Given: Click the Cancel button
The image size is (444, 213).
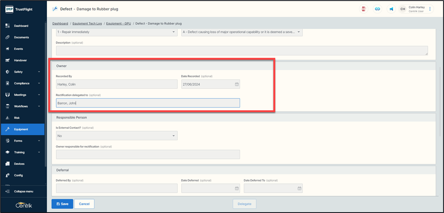Looking at the screenshot, I should tap(84, 204).
